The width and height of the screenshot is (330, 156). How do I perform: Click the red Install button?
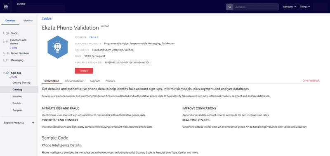84,71
